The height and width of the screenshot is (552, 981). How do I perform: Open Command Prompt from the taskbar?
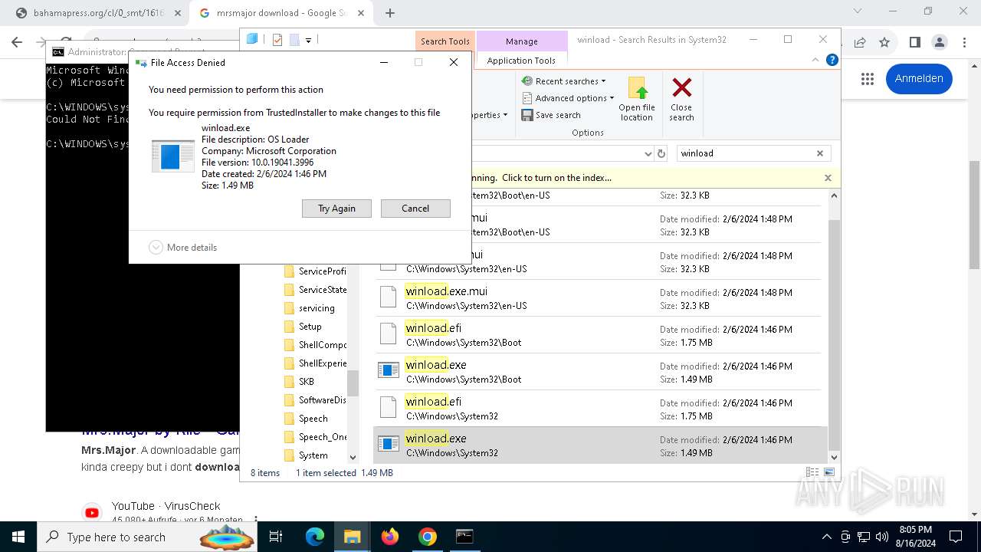click(x=464, y=537)
